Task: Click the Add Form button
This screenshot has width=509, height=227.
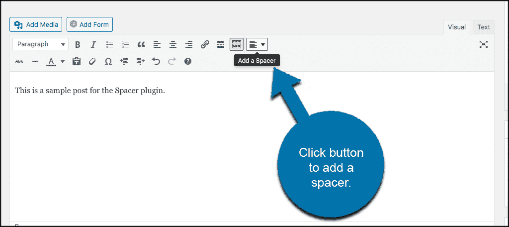Action: [90, 24]
